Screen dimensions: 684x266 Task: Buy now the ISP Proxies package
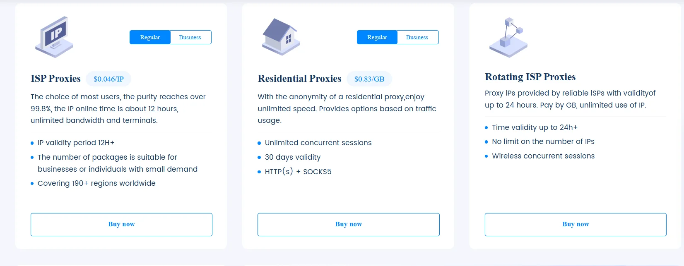[121, 224]
